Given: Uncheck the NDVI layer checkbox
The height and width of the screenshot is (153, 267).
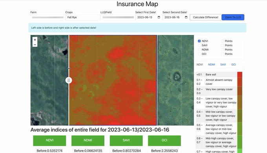Looking at the screenshot, I should (x=199, y=41).
